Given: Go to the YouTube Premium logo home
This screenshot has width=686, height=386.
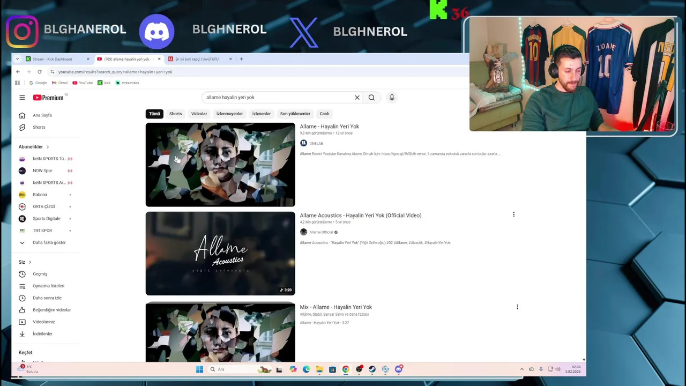Looking at the screenshot, I should pyautogui.click(x=48, y=98).
